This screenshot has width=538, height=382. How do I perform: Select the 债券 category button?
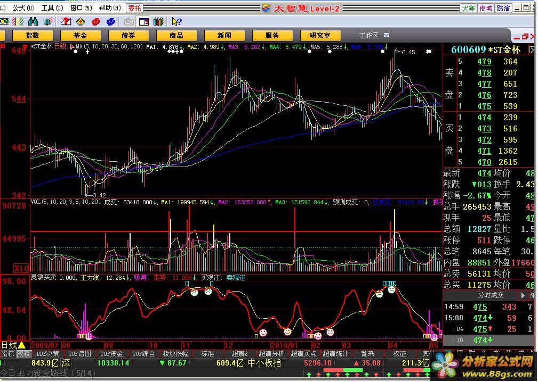129,36
